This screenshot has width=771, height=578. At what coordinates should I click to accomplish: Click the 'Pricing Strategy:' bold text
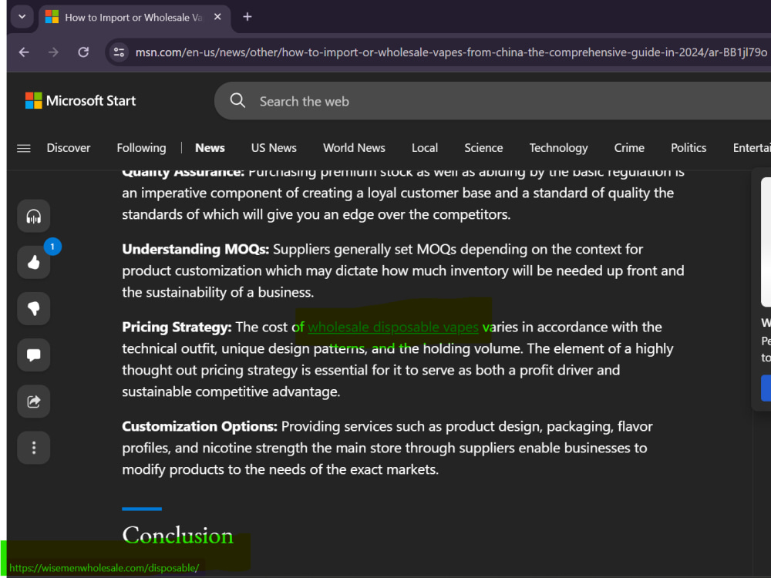177,327
